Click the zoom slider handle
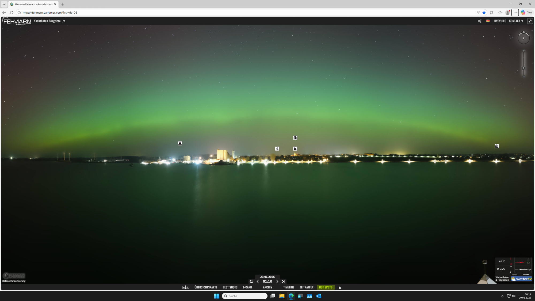The height and width of the screenshot is (301, 535). [524, 68]
